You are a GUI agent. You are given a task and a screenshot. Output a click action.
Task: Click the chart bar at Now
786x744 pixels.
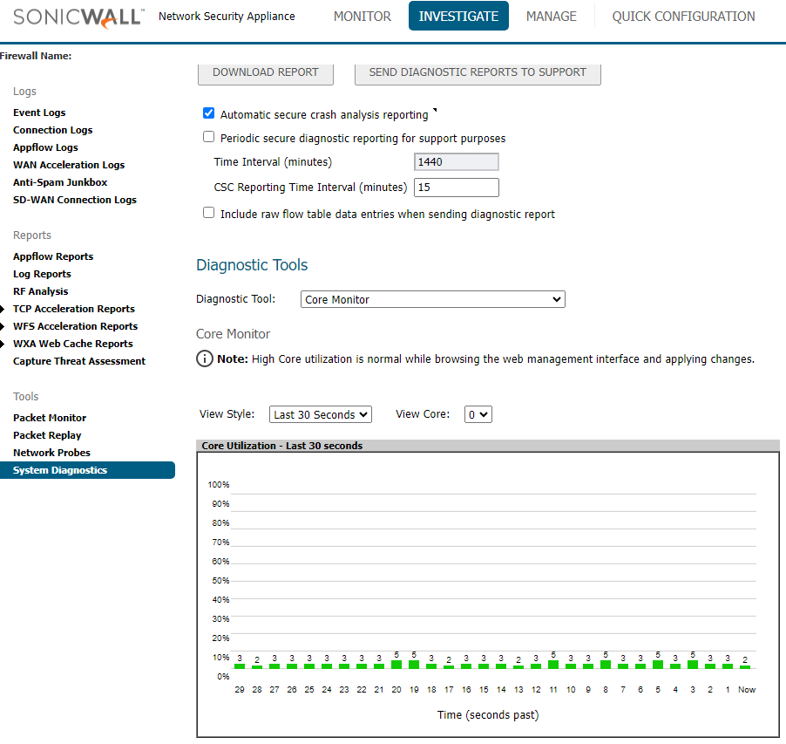click(x=745, y=667)
